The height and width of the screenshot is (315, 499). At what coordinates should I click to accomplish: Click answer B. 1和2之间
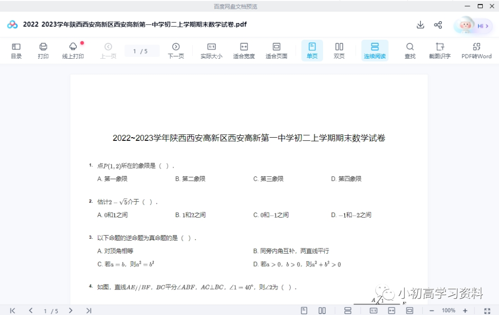[190, 215]
